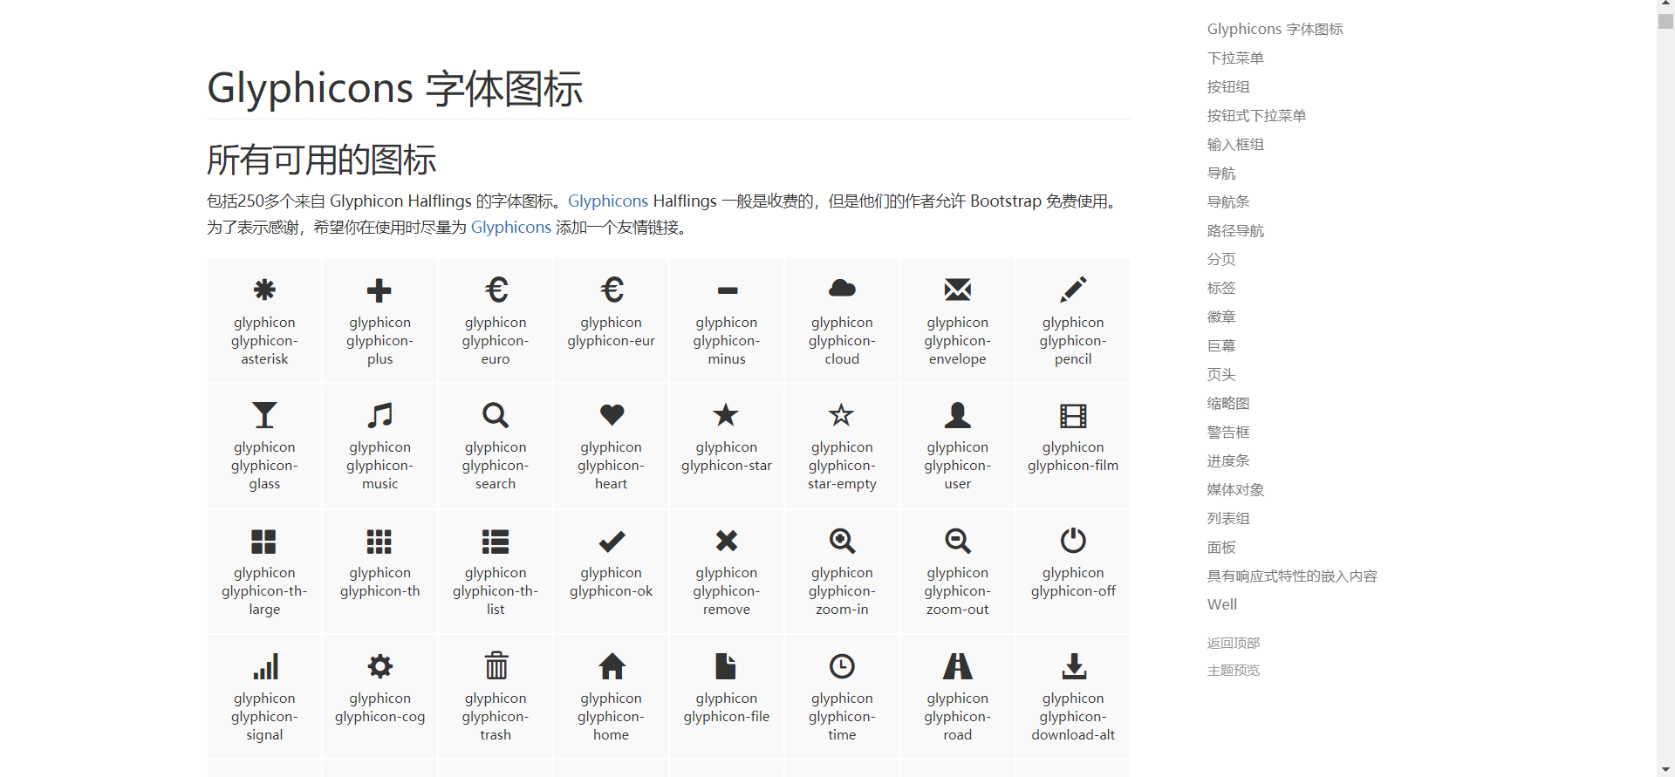Click the 'glyphicon glyphicon-asterisk' class label
The width and height of the screenshot is (1675, 777).
264,341
